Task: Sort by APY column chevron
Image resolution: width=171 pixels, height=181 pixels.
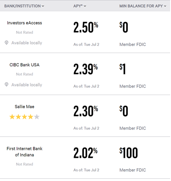Action: (85, 6)
